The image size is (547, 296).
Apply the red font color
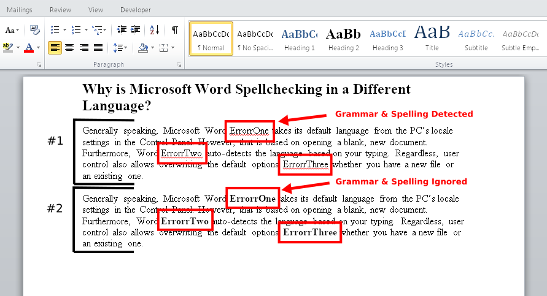pos(29,47)
